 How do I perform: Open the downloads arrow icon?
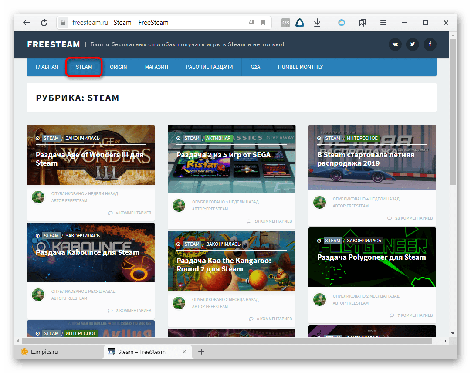pos(317,23)
